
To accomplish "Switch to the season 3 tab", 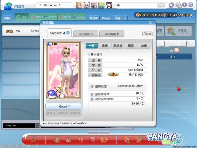I will point(86,34).
